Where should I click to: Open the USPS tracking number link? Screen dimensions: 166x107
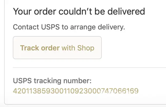pos(76,91)
